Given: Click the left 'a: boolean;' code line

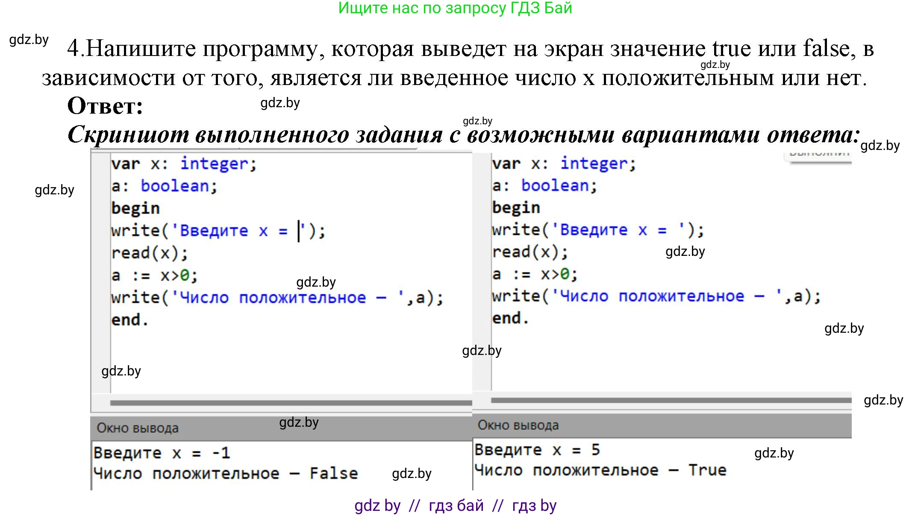Looking at the screenshot, I should point(164,186).
